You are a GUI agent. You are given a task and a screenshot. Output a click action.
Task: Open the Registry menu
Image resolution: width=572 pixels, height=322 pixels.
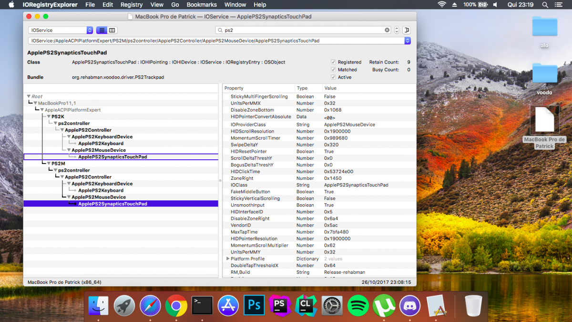[132, 5]
